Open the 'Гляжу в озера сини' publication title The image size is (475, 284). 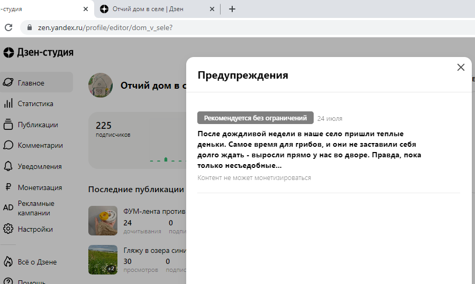tap(154, 250)
